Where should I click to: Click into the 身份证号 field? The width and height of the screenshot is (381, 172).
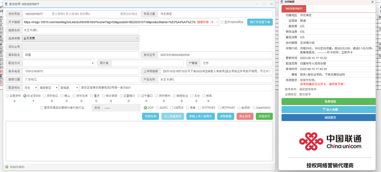(215, 55)
